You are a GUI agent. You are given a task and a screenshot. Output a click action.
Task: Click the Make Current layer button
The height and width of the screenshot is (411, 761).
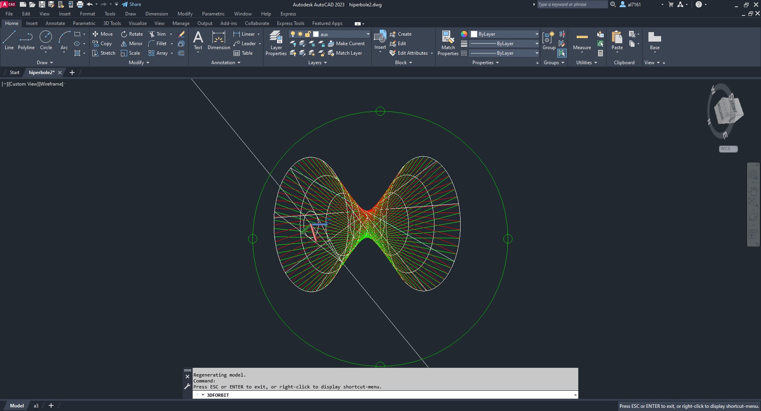click(346, 44)
